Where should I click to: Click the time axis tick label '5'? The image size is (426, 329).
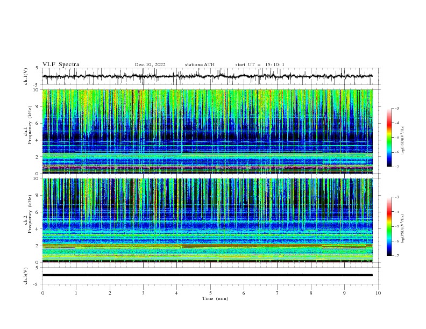[x=210, y=293]
